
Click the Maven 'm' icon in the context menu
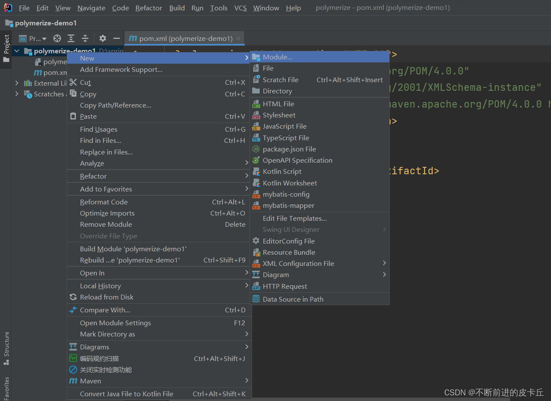click(x=73, y=381)
